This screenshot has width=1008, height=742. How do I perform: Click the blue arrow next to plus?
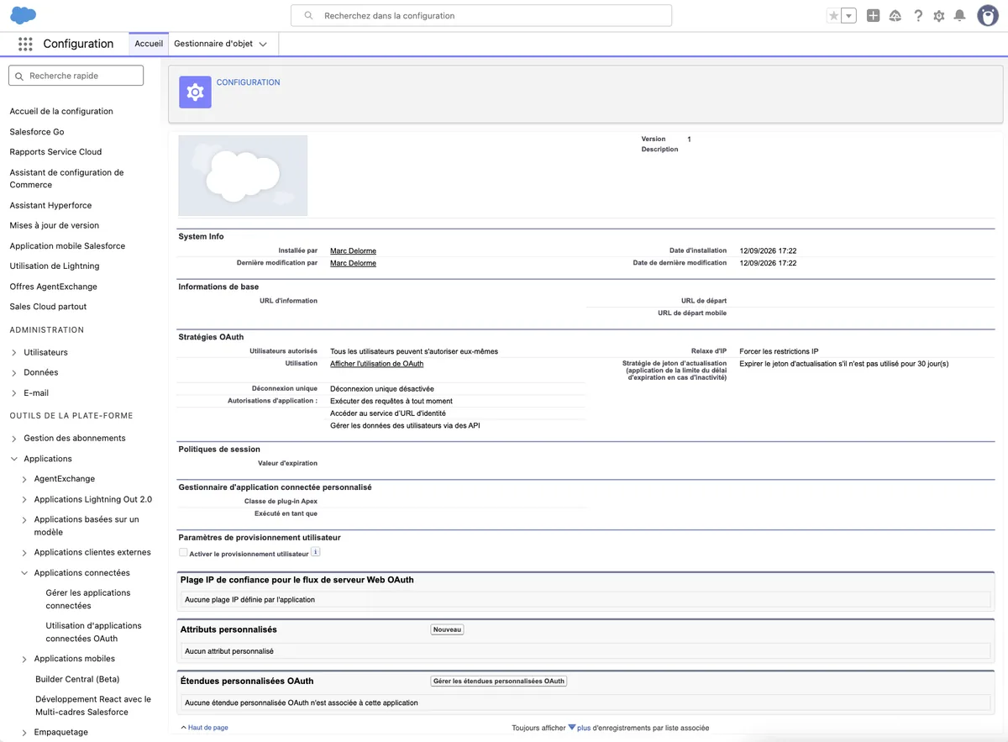pyautogui.click(x=572, y=727)
